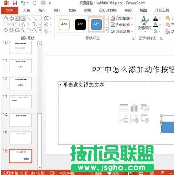Select the left arrow shape in gallery
174x175 pixels.
click(11, 19)
